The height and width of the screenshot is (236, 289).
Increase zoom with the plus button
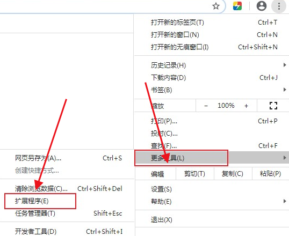(246, 106)
